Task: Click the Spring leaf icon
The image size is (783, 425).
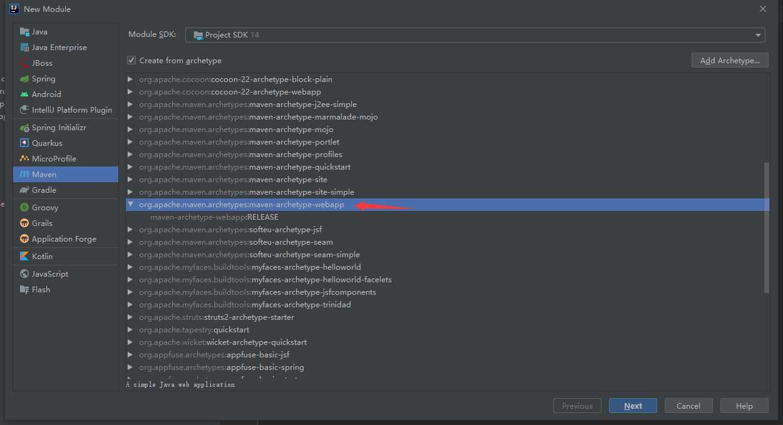Action: (24, 79)
